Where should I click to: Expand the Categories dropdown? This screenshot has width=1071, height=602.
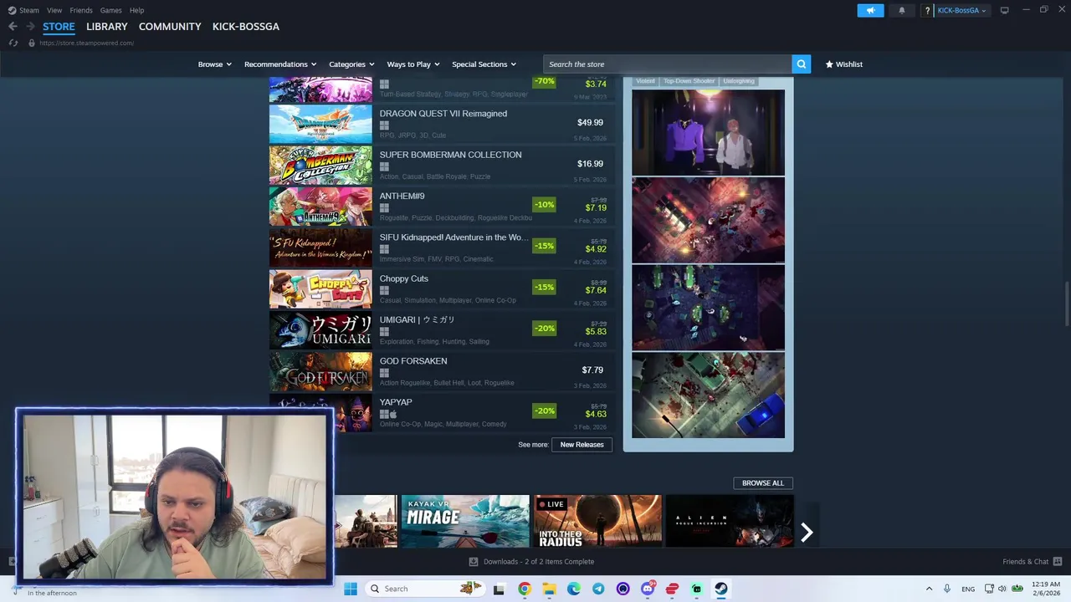click(x=351, y=64)
